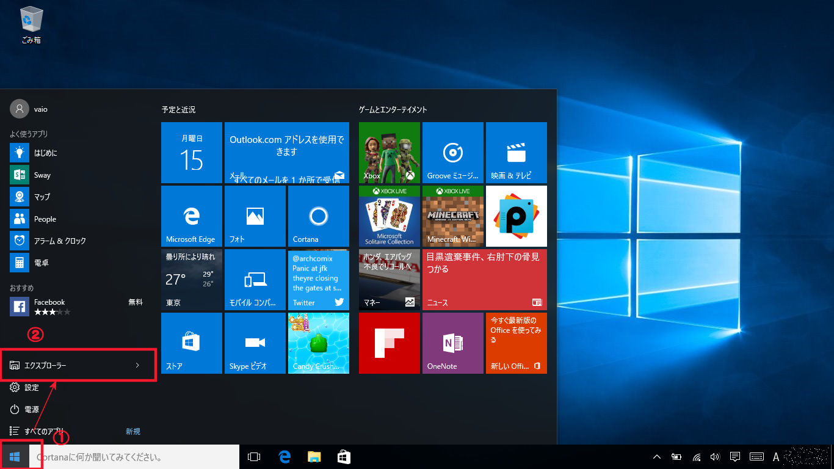The height and width of the screenshot is (469, 834).
Task: Check the battery status icon
Action: (x=676, y=457)
